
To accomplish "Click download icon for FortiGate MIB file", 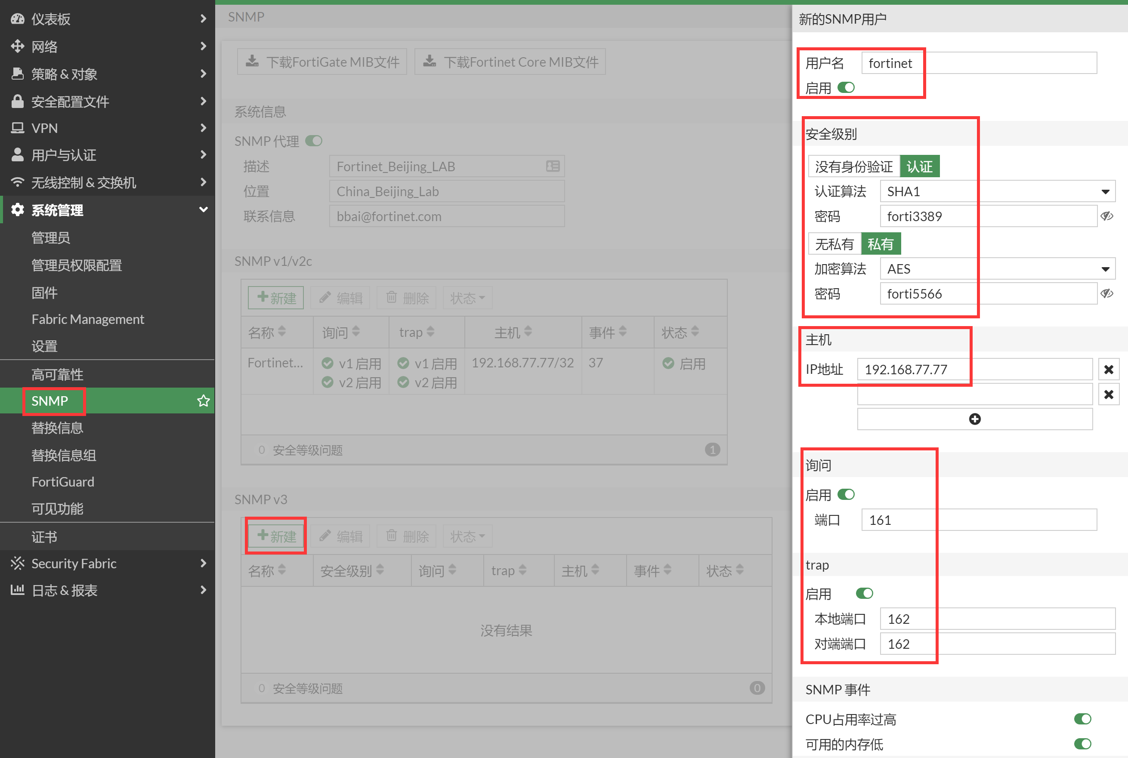I will pyautogui.click(x=252, y=62).
